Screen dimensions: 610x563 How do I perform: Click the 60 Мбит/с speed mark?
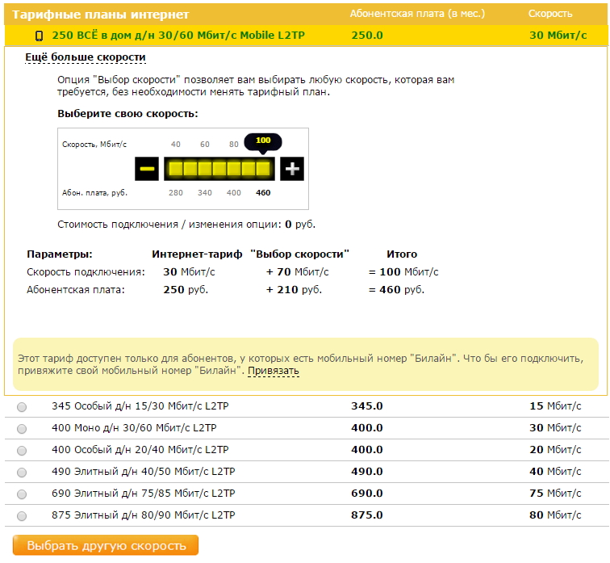205,145
